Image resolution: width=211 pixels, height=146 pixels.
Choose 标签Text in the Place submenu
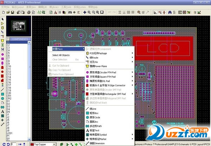(x=110, y=130)
